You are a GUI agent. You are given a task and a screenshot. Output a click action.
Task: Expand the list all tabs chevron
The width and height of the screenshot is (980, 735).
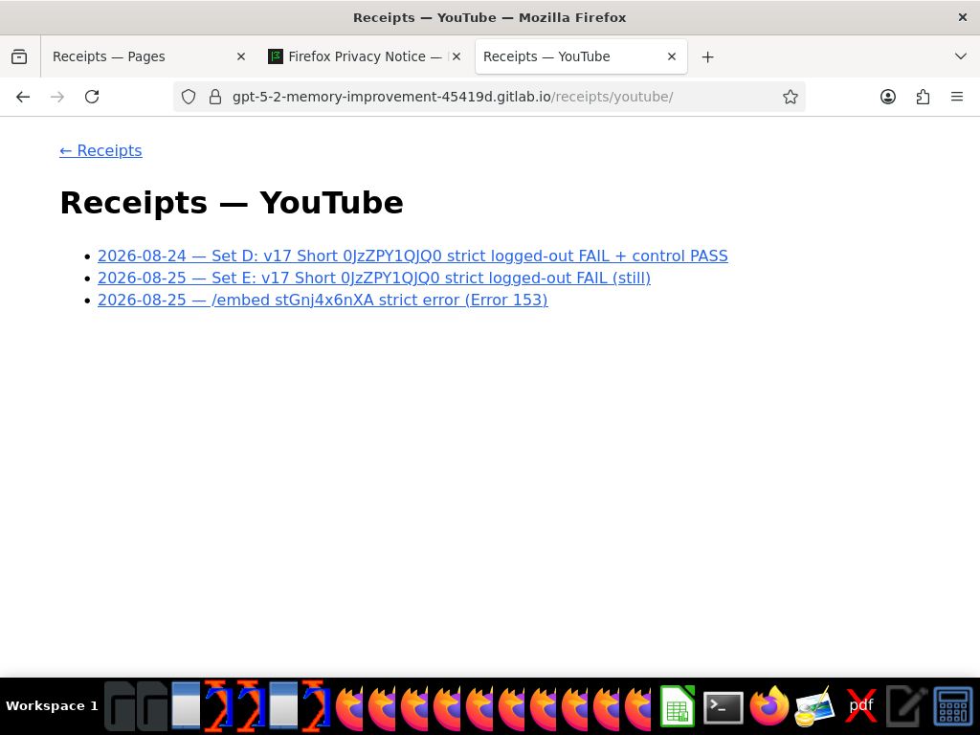pyautogui.click(x=961, y=56)
